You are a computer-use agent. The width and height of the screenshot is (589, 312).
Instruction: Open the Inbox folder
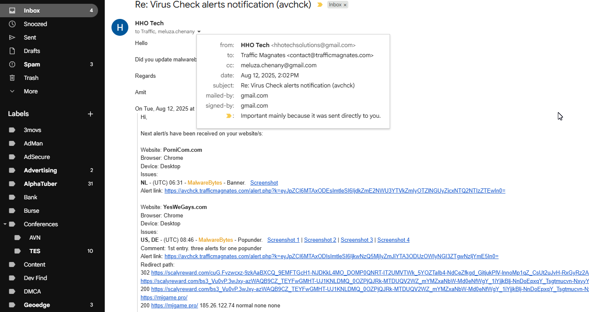[x=32, y=11]
